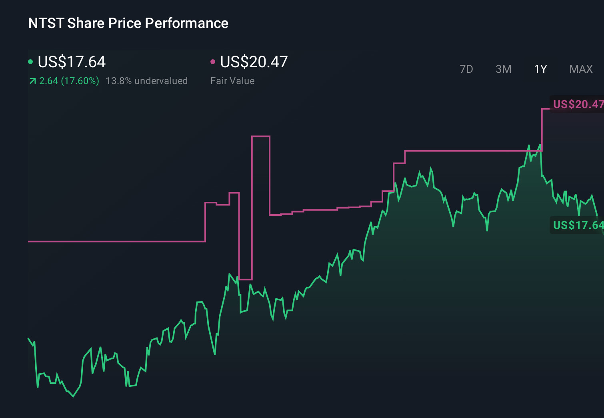The image size is (604, 418).
Task: Click the US$20.47 price tag on chart edge
Action: tap(578, 105)
